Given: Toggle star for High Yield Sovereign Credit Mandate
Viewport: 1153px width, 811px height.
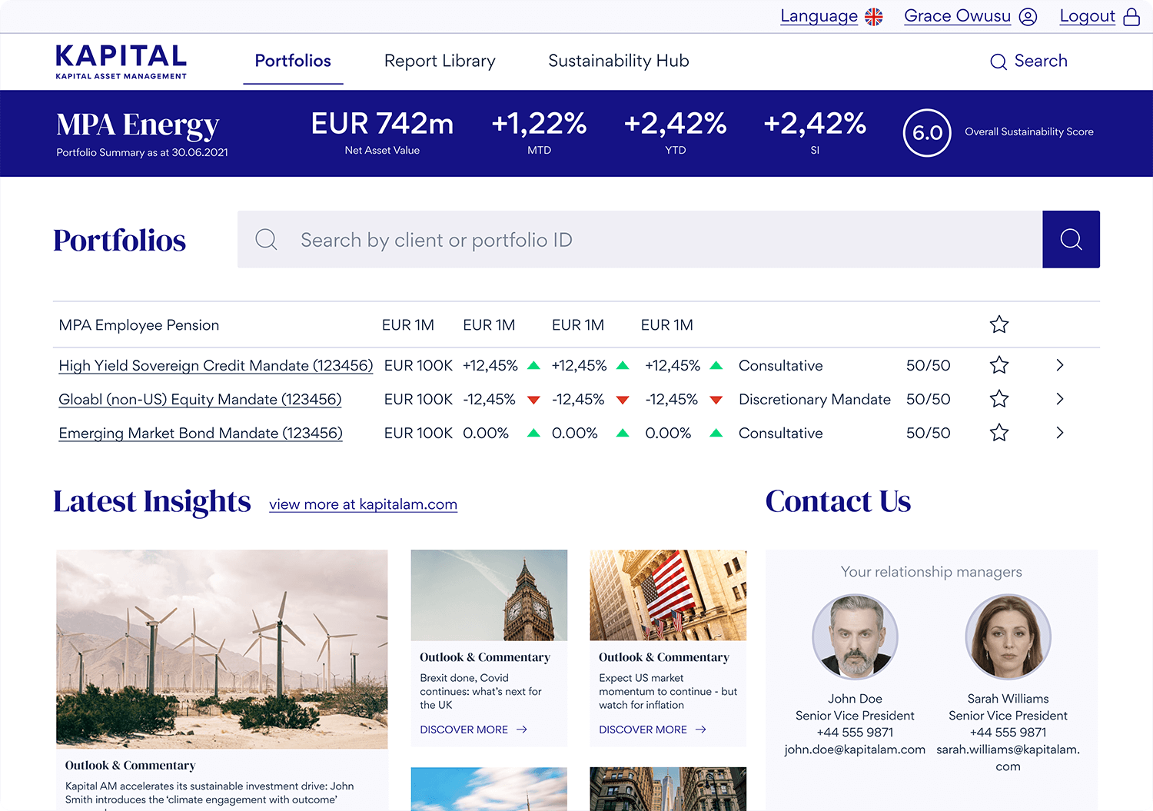Looking at the screenshot, I should point(998,365).
